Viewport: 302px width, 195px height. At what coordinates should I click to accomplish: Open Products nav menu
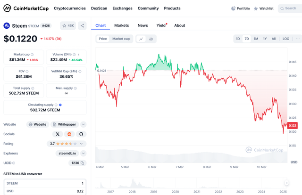click(x=172, y=8)
